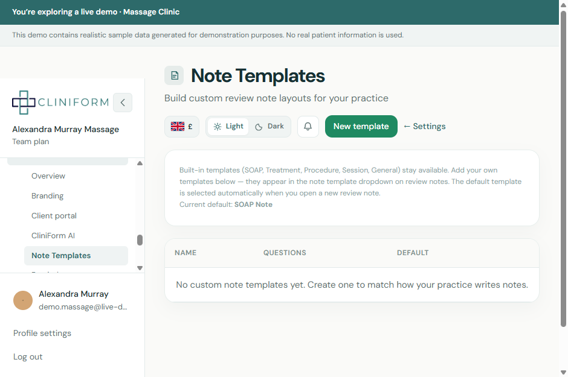This screenshot has height=377, width=568.
Task: Click the 'Team plan' label
Action: tap(31, 142)
